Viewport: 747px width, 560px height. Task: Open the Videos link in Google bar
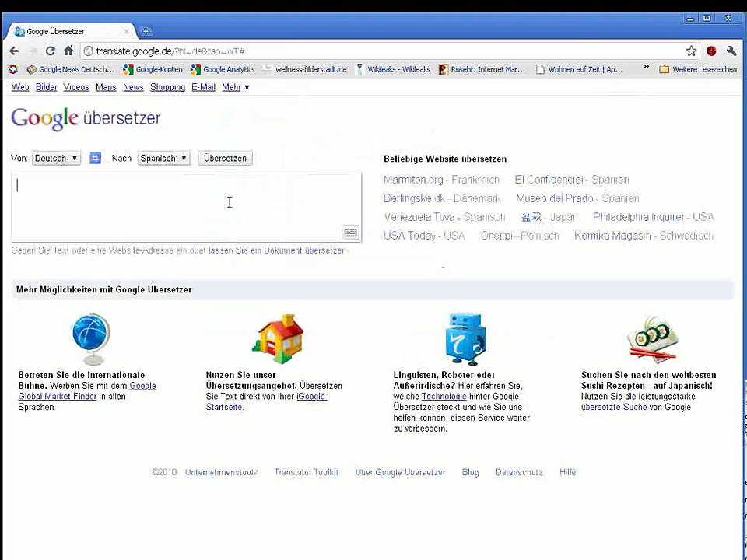tap(76, 87)
